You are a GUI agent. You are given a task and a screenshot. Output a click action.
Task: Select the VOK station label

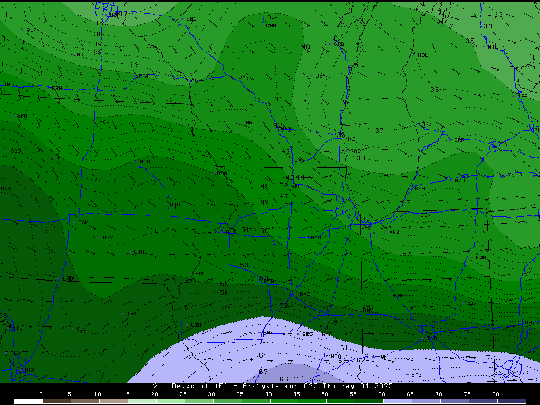point(244,79)
